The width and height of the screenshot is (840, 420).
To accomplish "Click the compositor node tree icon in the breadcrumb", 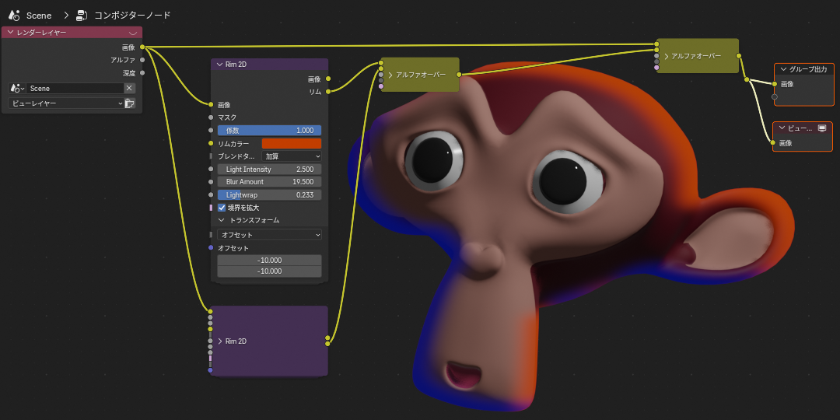I will click(x=82, y=15).
